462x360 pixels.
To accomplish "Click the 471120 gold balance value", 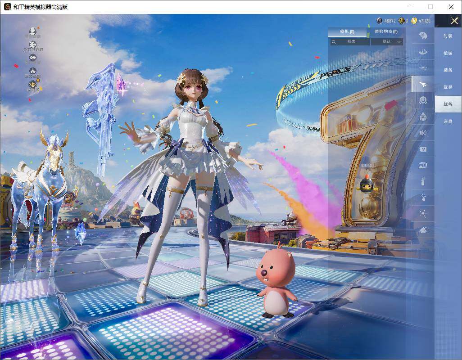I will coord(424,21).
